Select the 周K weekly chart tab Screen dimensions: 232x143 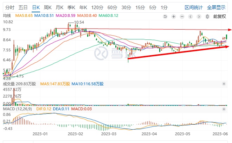coord(47,7)
